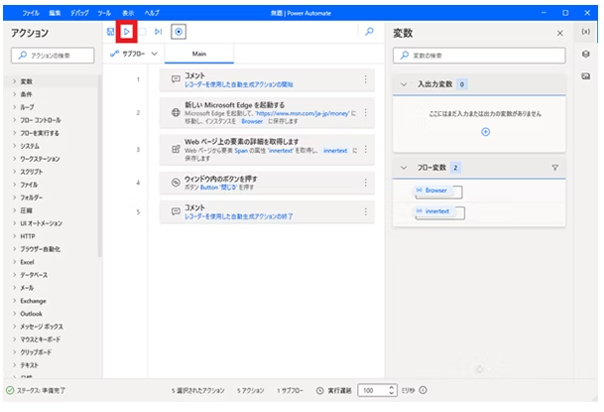This screenshot has width=604, height=412.
Task: Toggle the variables {x} sidebar icon
Action: point(585,32)
